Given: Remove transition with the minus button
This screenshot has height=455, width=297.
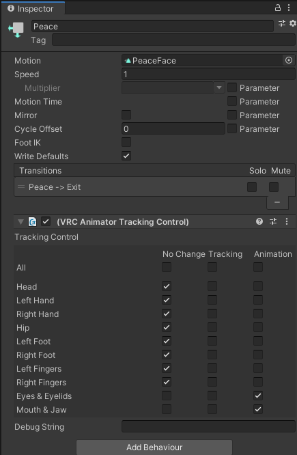Looking at the screenshot, I should [x=277, y=202].
